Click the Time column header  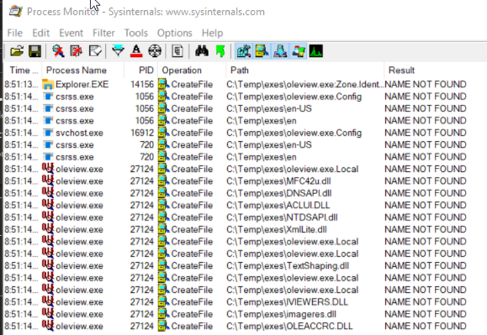tap(23, 70)
